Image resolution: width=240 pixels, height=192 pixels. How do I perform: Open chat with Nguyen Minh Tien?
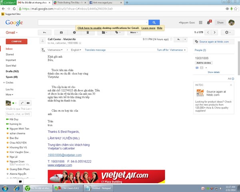[x=20, y=129]
